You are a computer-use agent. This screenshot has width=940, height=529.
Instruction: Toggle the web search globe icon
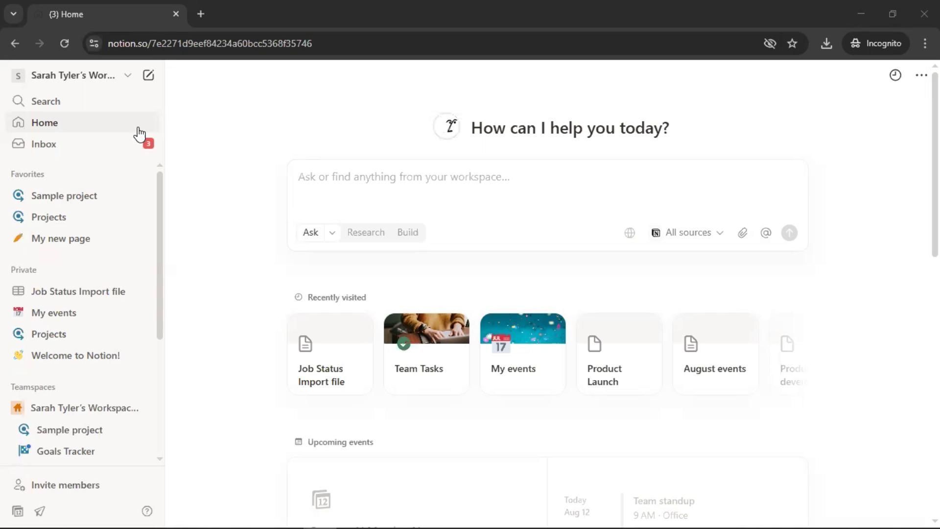tap(630, 233)
